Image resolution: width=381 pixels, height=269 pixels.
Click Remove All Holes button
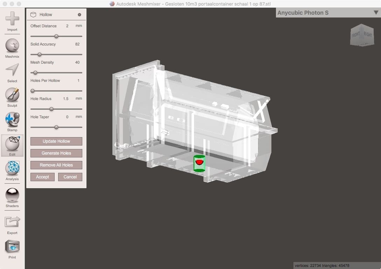(x=56, y=165)
